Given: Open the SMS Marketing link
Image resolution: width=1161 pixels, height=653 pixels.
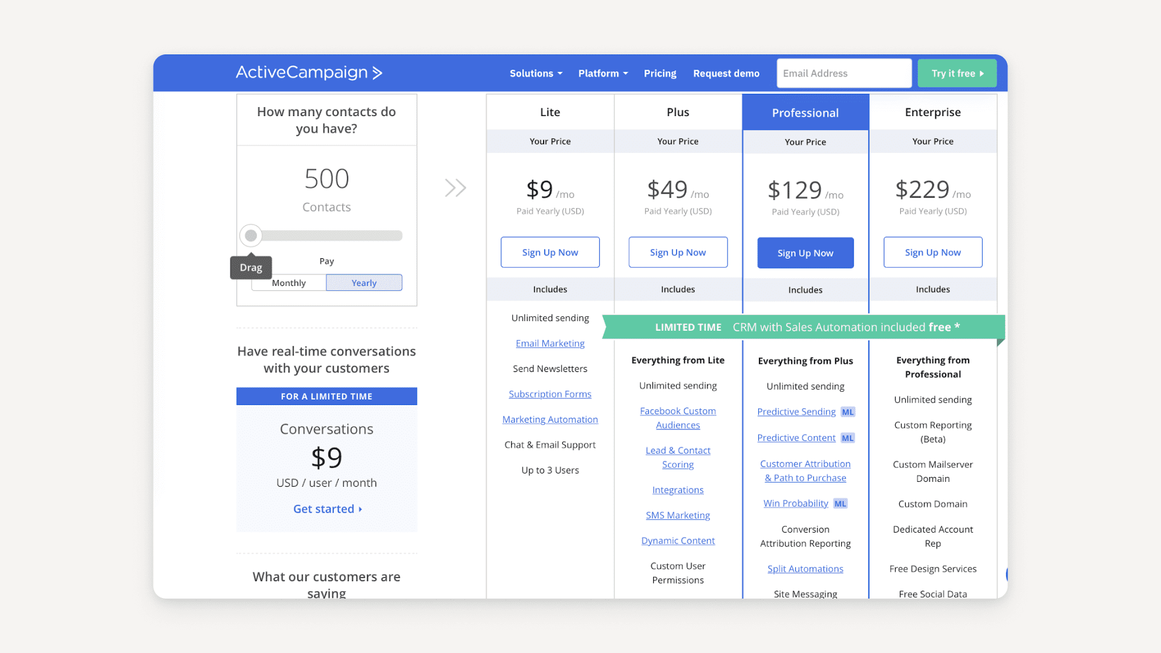Looking at the screenshot, I should 678,515.
